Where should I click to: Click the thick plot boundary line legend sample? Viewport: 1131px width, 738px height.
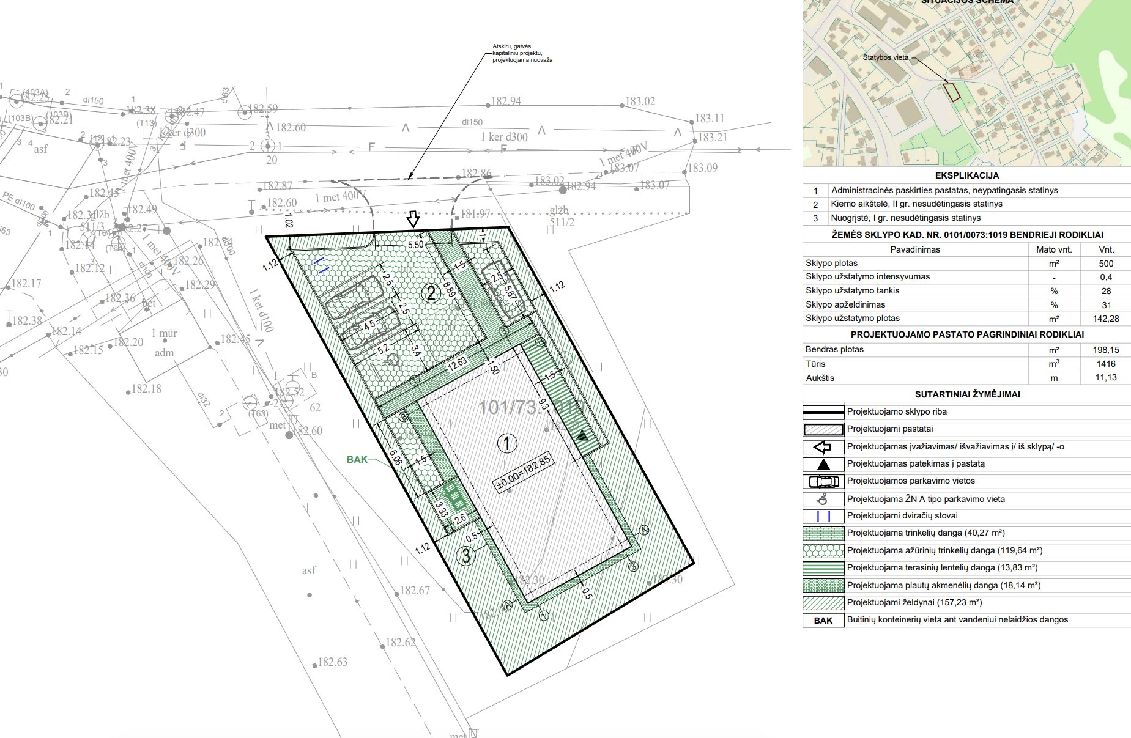(x=823, y=411)
